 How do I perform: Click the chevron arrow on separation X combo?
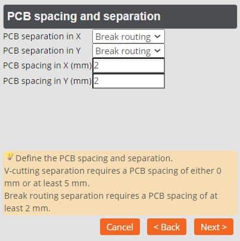157,36
